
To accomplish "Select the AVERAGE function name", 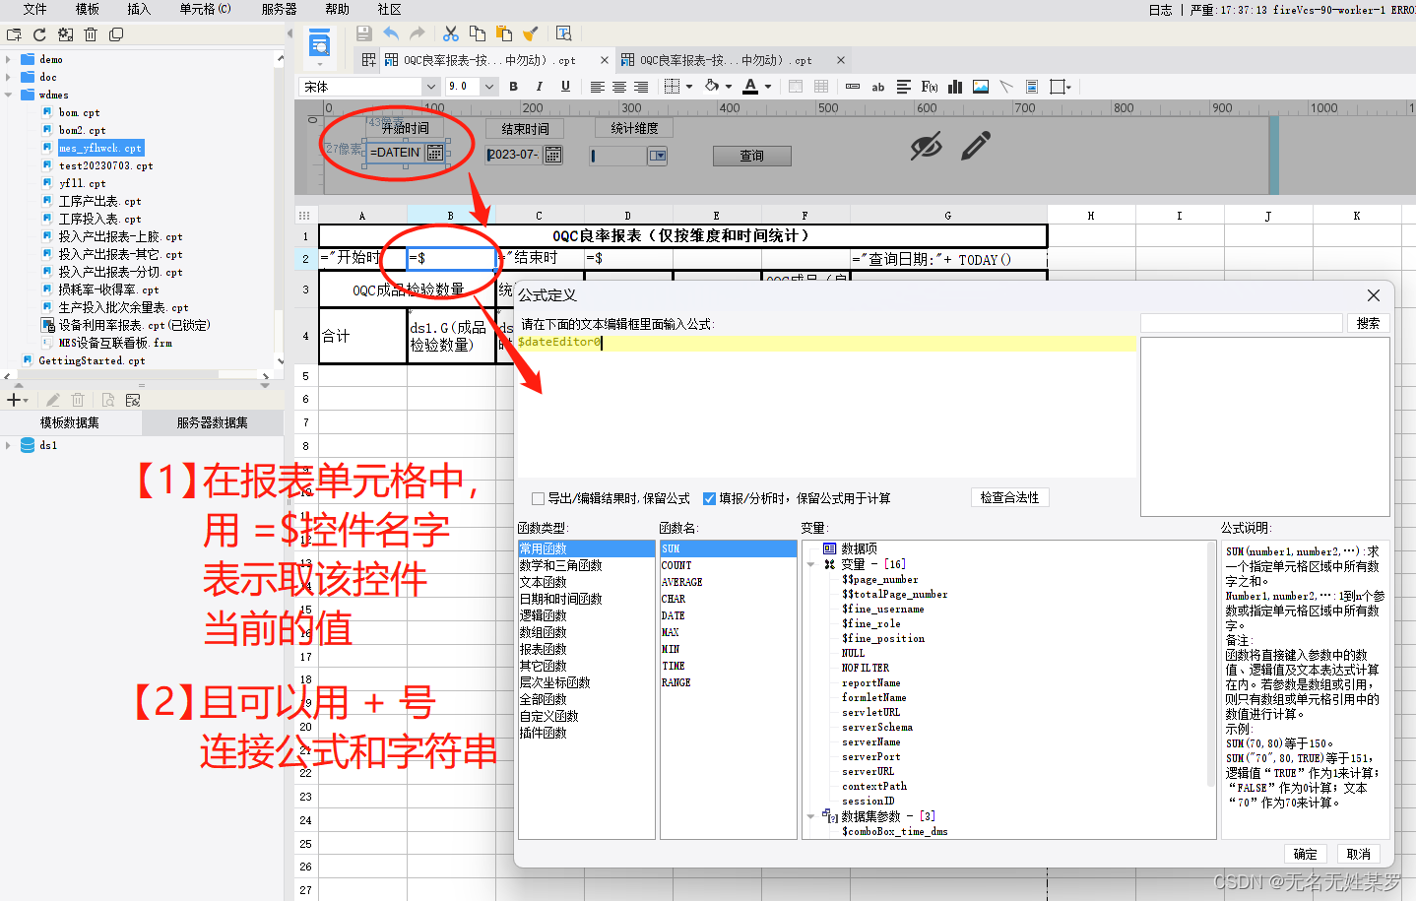I will [681, 582].
